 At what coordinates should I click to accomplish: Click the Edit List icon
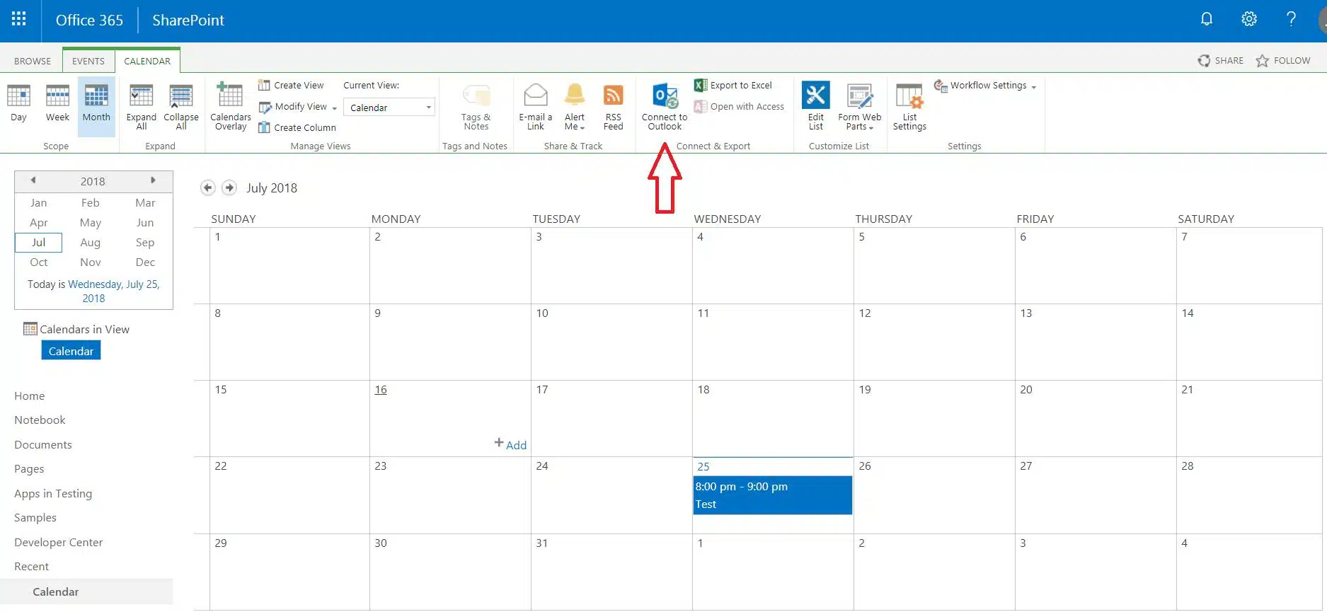pyautogui.click(x=815, y=96)
